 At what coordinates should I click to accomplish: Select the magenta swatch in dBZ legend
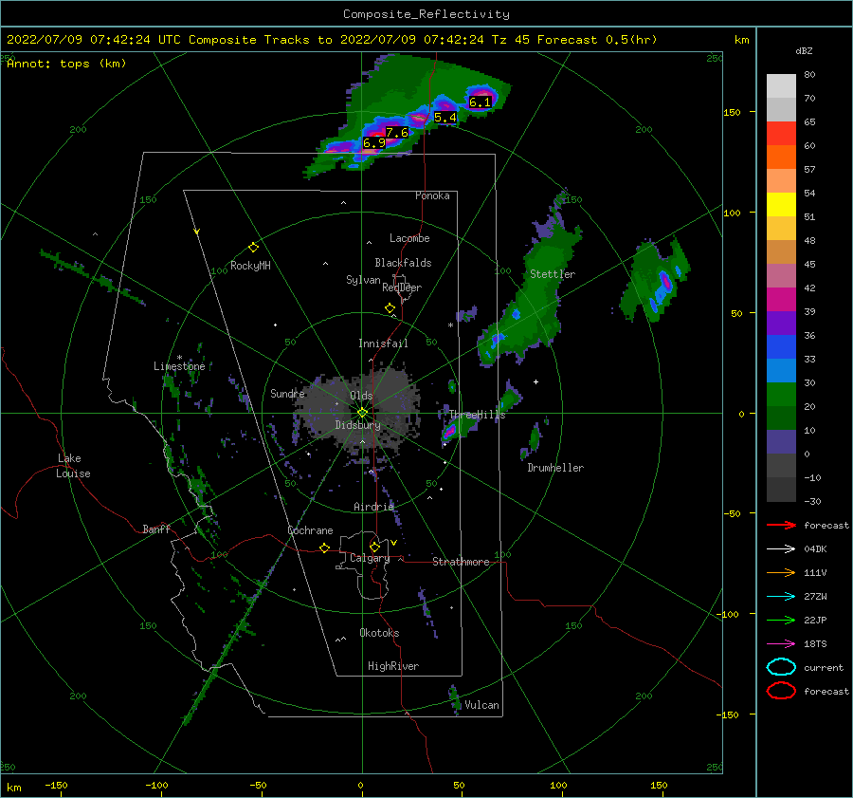pos(781,299)
